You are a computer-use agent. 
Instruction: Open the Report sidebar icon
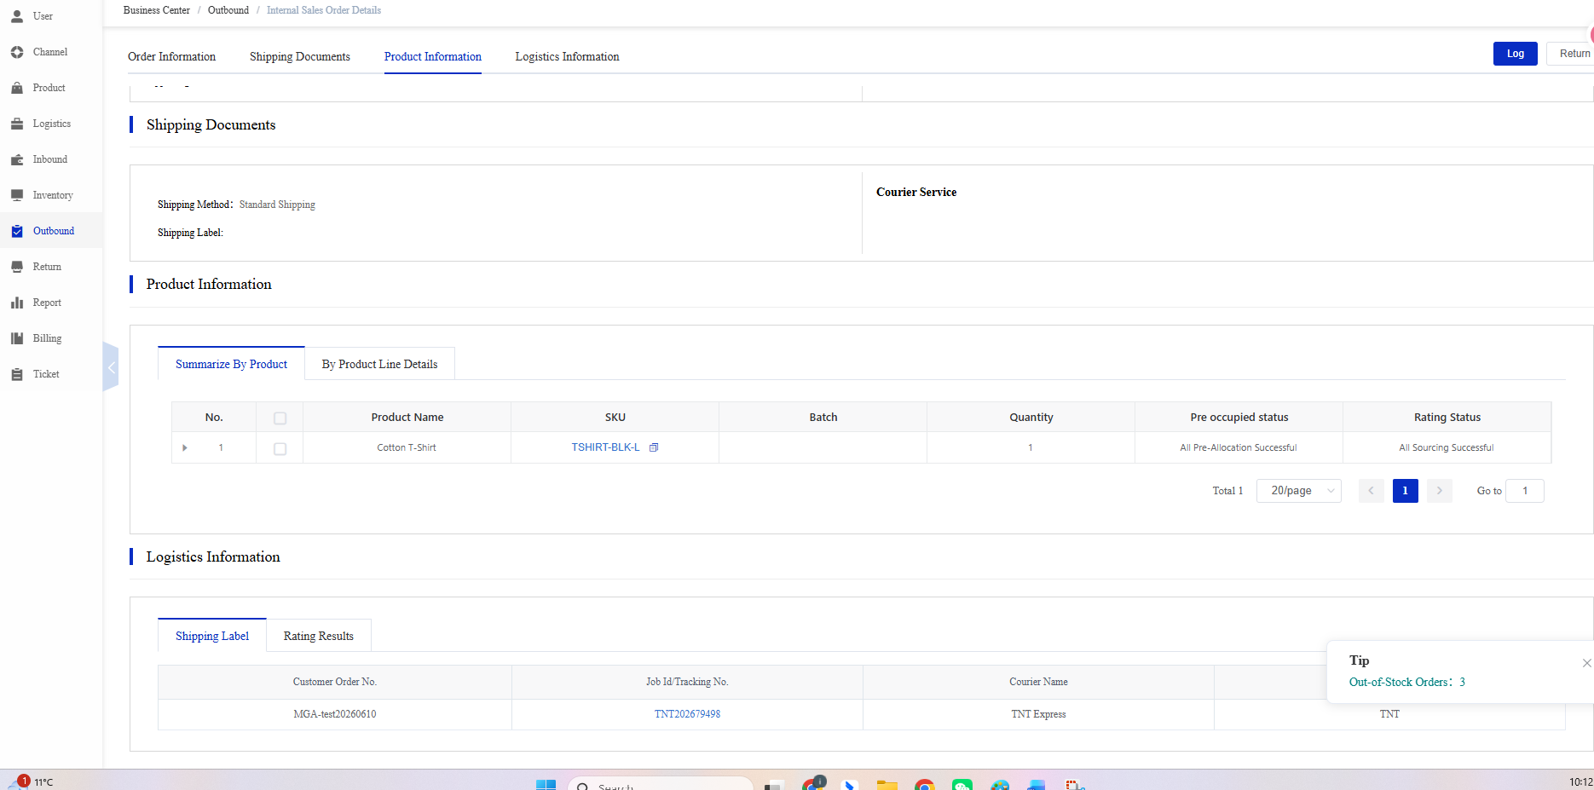click(x=17, y=303)
